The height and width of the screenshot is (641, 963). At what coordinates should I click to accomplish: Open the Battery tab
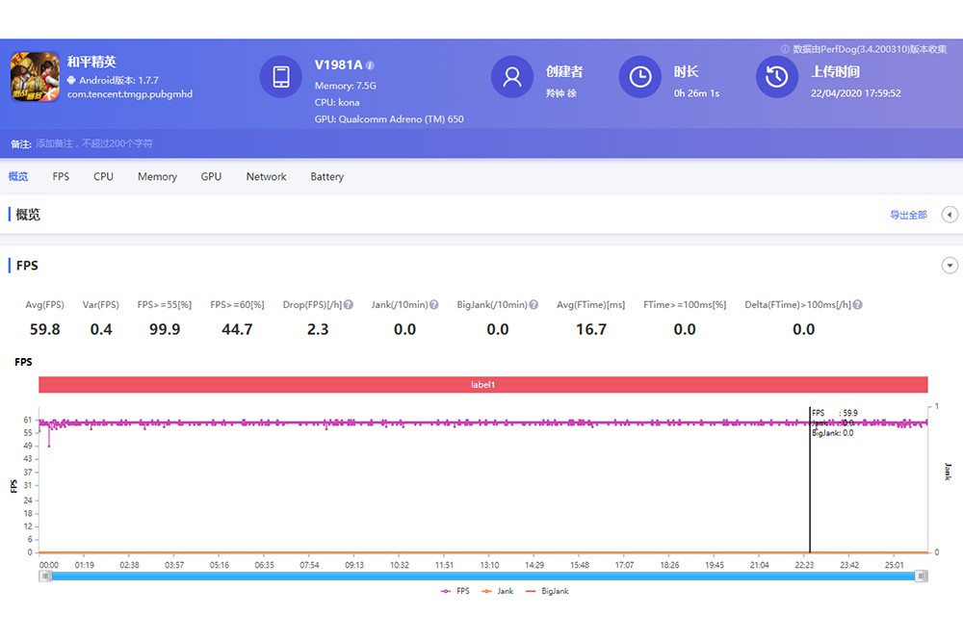(326, 177)
